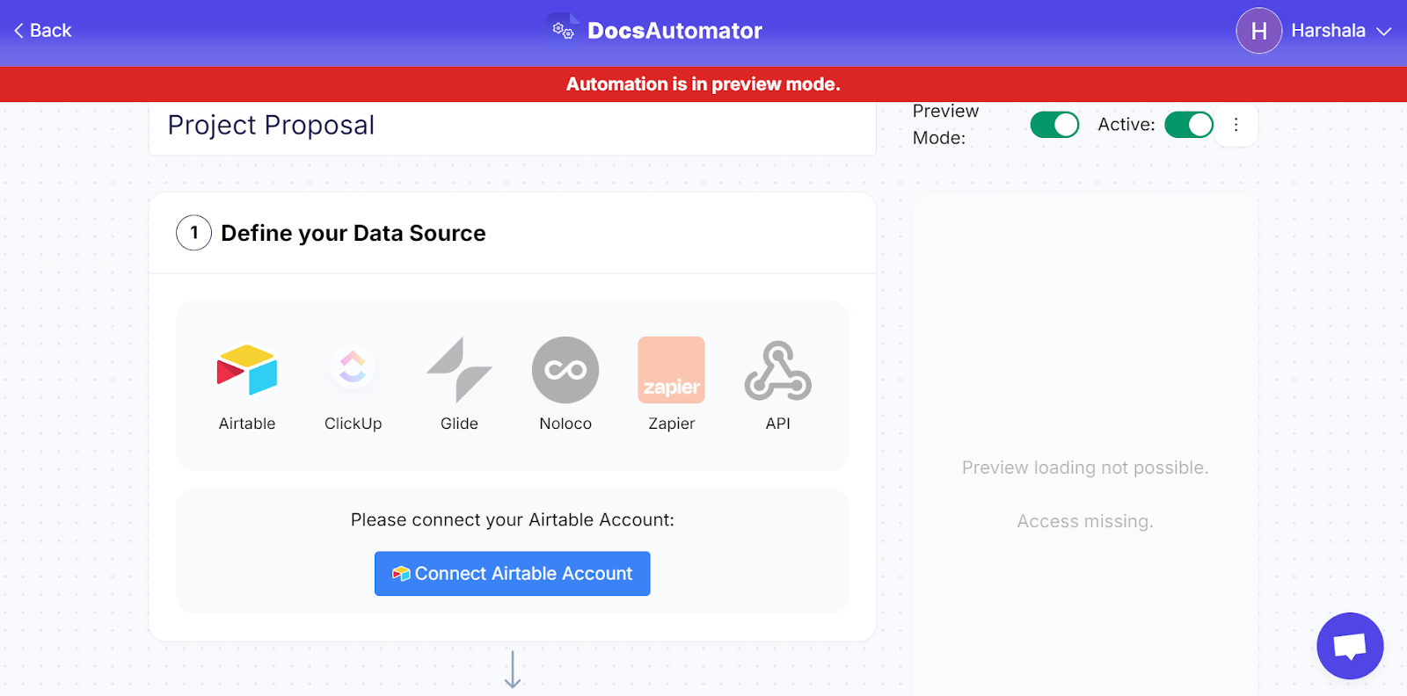The image size is (1407, 696).
Task: Expand the Harshala account dropdown chevron
Action: click(1383, 32)
